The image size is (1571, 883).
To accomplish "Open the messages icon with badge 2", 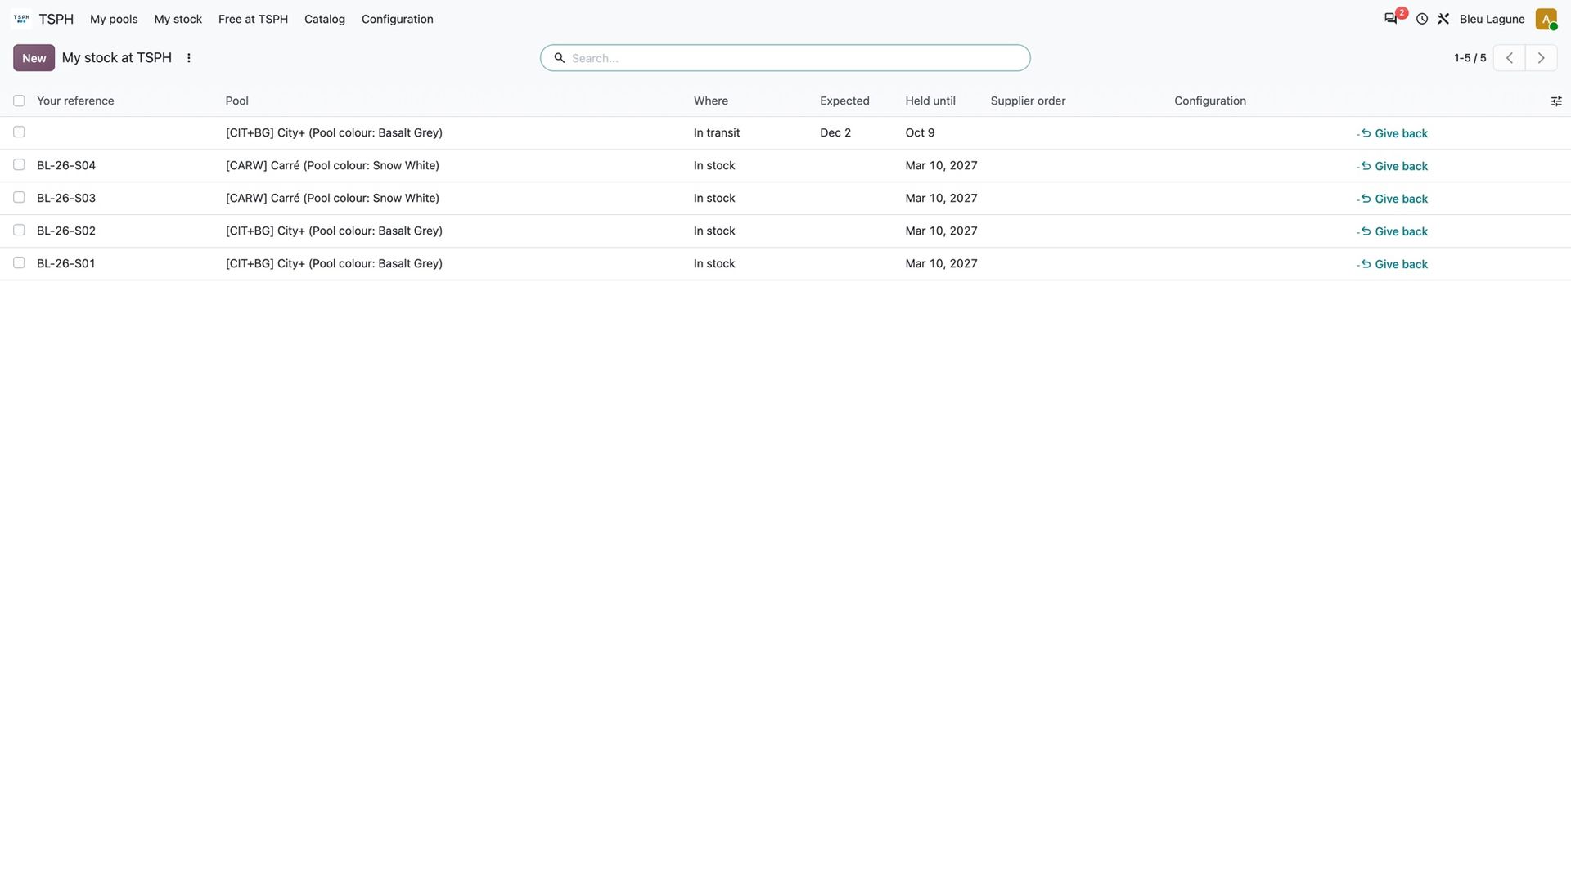I will (1391, 19).
